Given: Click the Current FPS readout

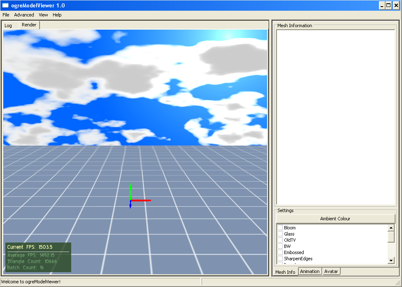Looking at the screenshot, I should (30, 247).
